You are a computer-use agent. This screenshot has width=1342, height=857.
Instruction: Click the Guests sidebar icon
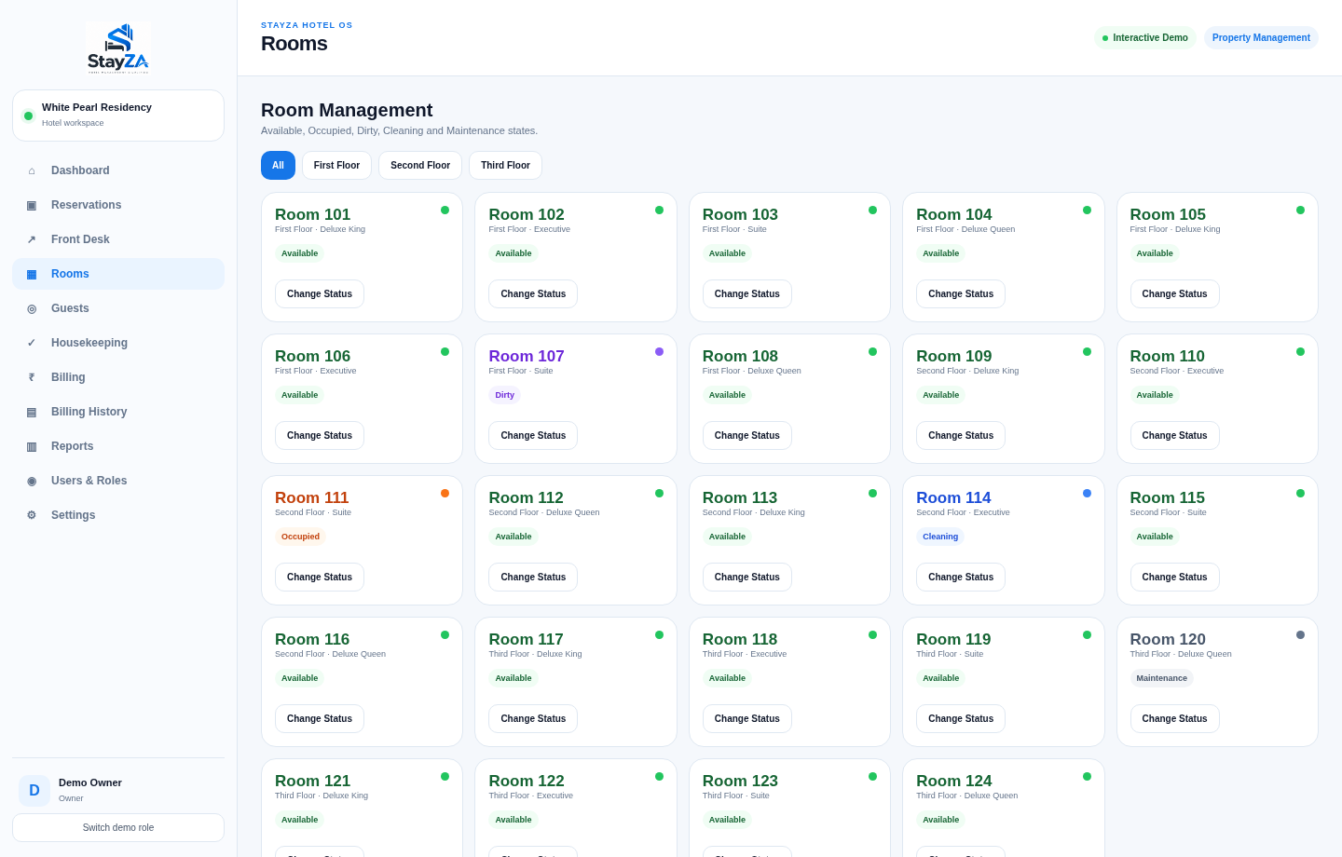coord(32,308)
